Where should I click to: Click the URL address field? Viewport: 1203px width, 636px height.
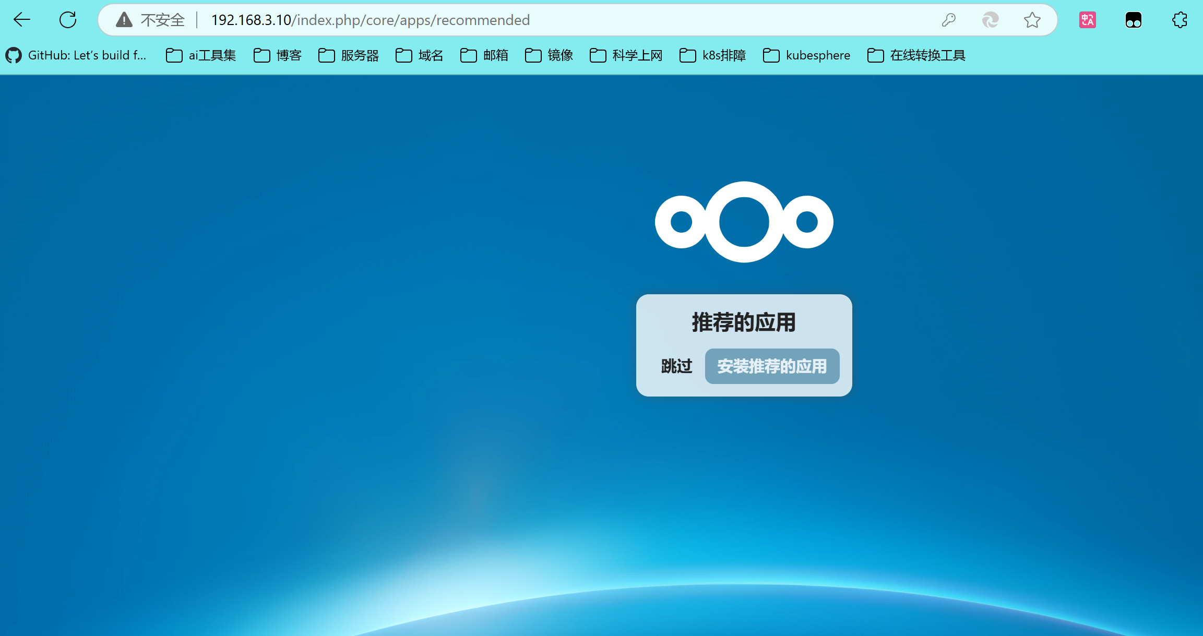522,20
